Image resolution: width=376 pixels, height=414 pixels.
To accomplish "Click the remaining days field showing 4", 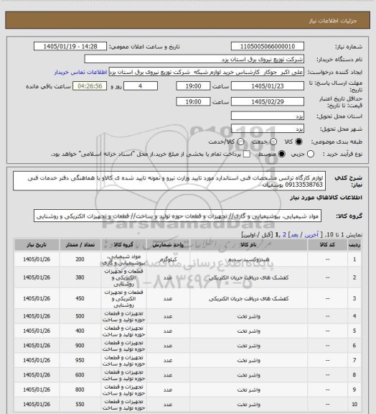I will tap(141, 86).
